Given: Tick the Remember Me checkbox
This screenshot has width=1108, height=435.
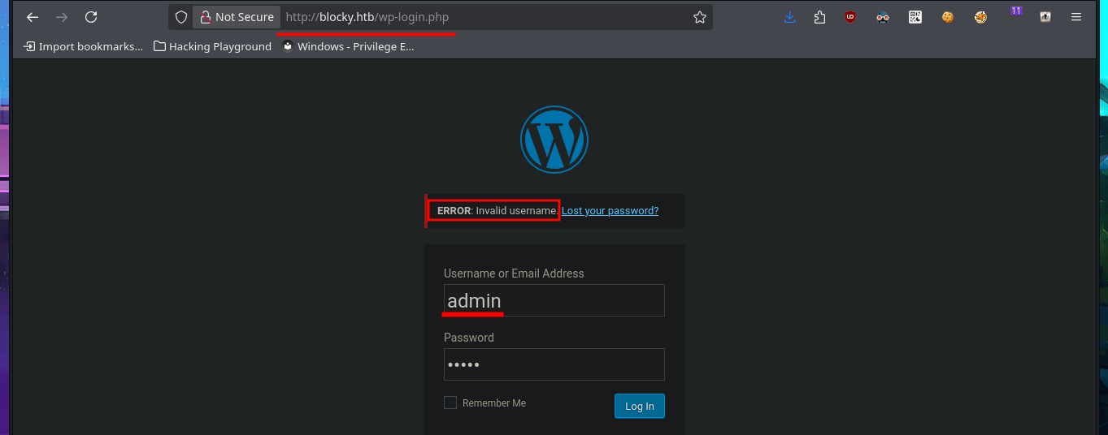Looking at the screenshot, I should pyautogui.click(x=450, y=403).
